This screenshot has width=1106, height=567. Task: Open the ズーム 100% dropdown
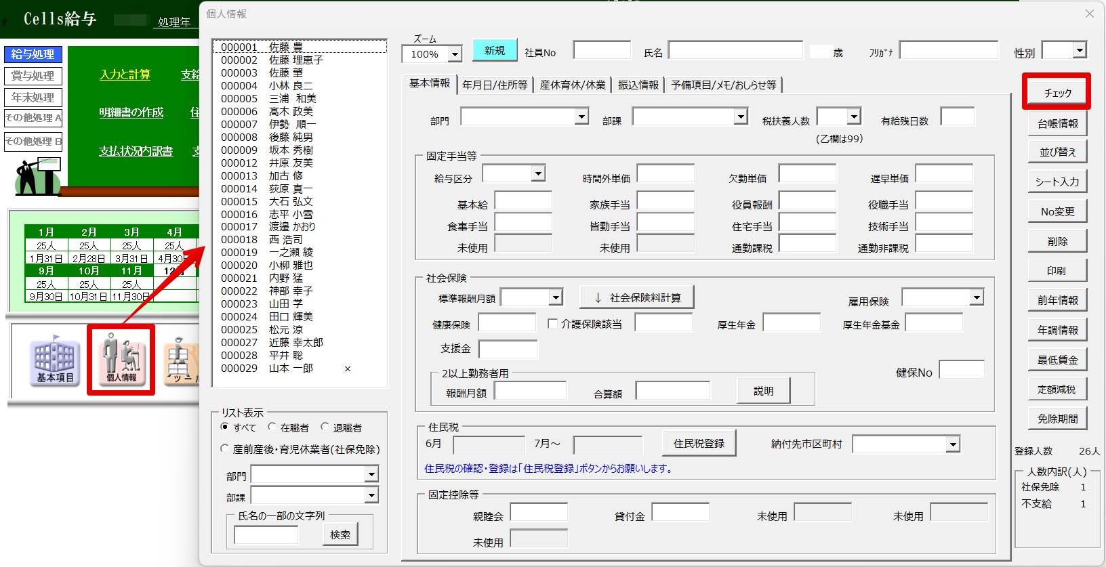455,54
